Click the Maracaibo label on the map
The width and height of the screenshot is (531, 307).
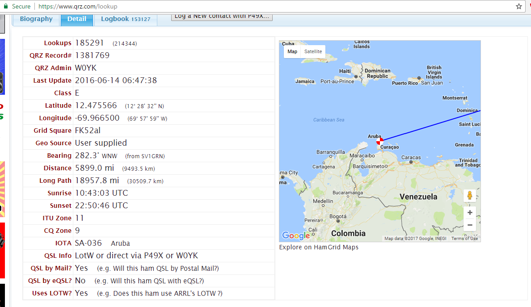pyautogui.click(x=362, y=156)
